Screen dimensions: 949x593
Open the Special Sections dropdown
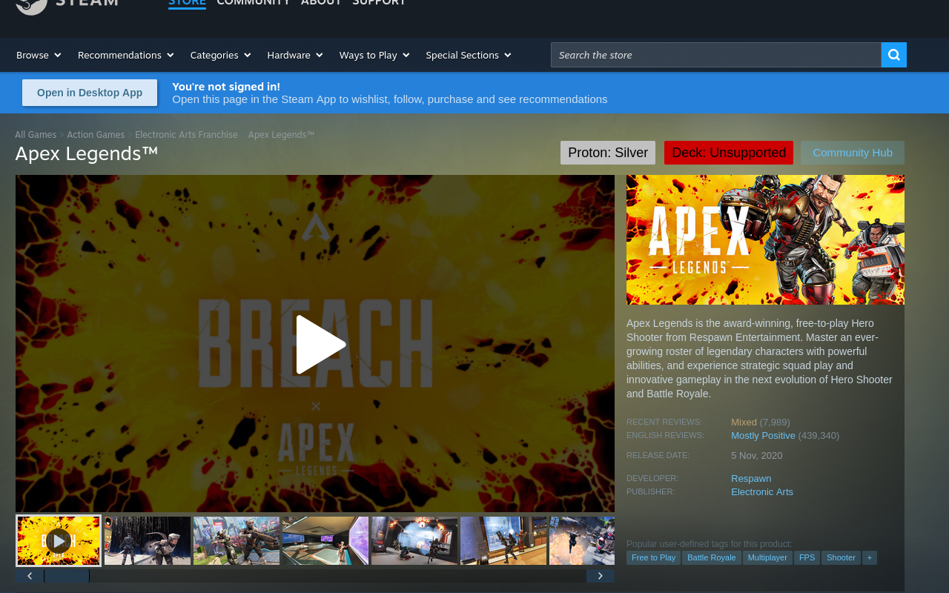[x=469, y=55]
